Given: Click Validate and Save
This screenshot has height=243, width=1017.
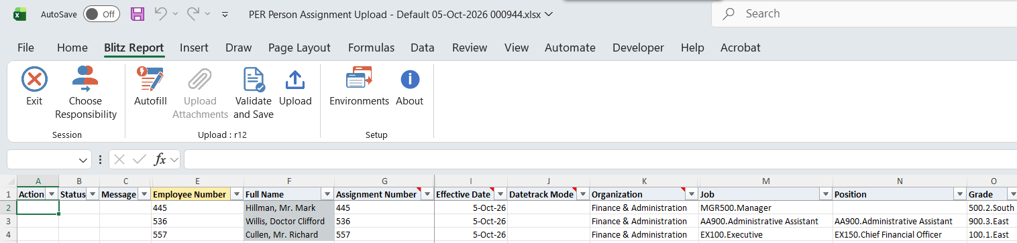Looking at the screenshot, I should tap(253, 94).
